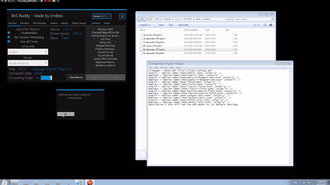The width and height of the screenshot is (330, 185).
Task: Go forward in the Explorer window
Action: click(x=144, y=19)
